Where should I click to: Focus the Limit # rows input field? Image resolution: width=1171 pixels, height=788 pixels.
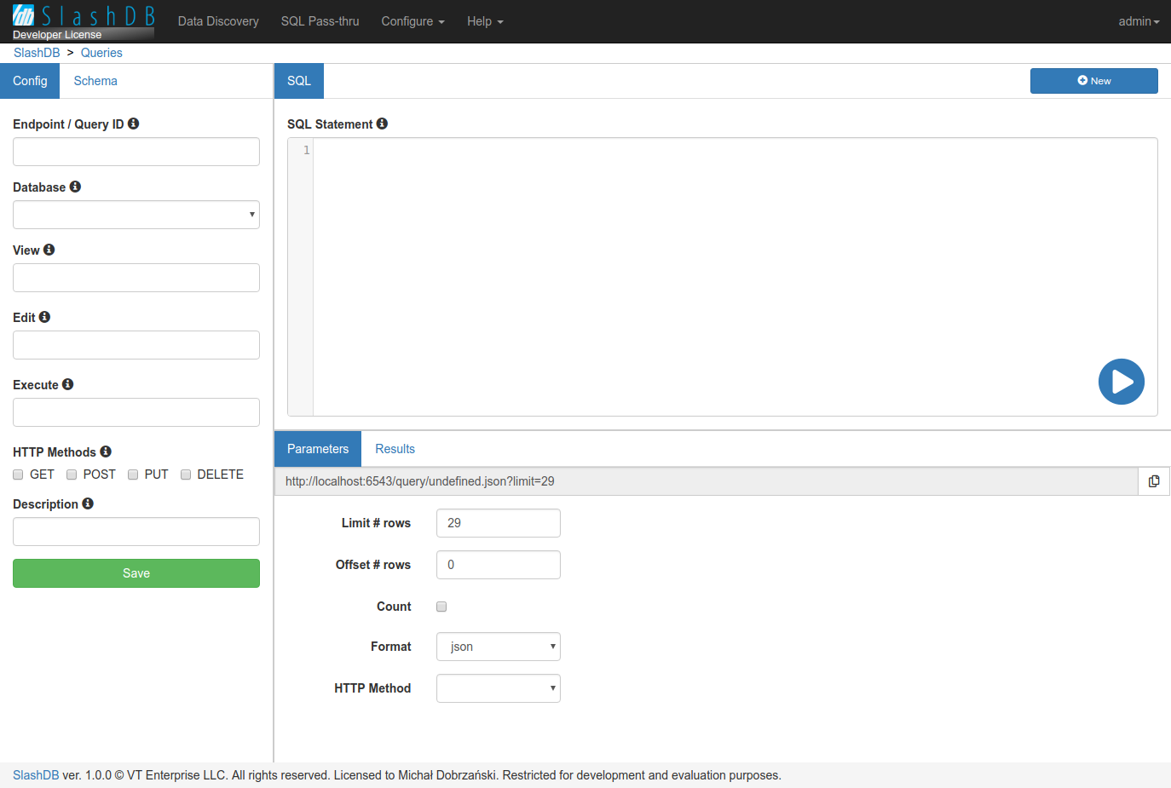coord(498,523)
